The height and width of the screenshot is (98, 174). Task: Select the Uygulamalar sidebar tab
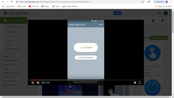click(14, 20)
